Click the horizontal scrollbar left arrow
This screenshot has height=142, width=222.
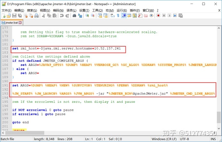coord(3,133)
